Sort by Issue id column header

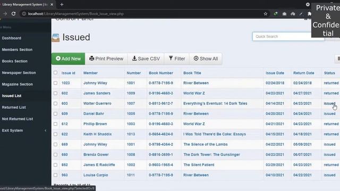click(x=69, y=73)
